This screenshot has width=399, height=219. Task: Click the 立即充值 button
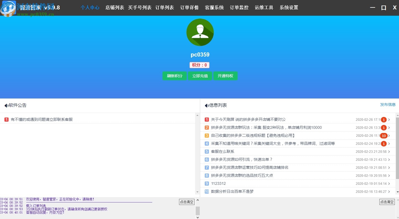200,76
